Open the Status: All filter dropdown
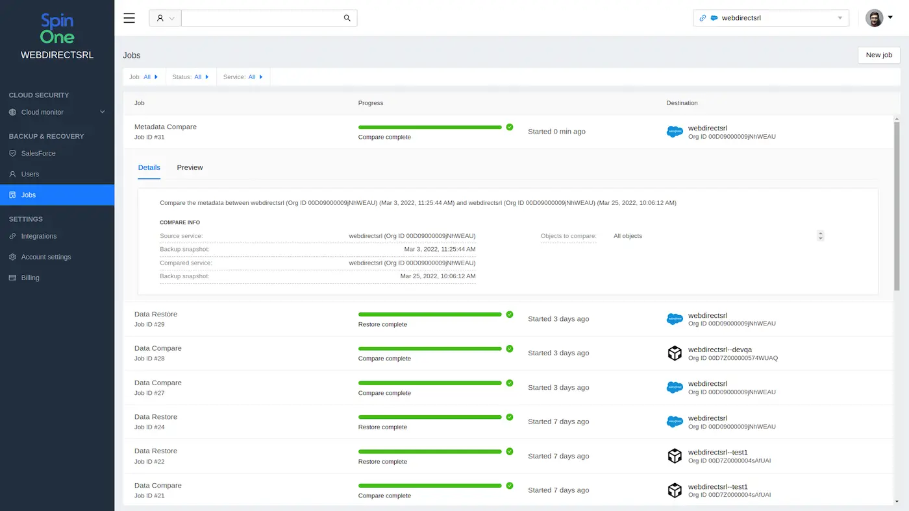Viewport: 909px width, 511px height. 190,77
